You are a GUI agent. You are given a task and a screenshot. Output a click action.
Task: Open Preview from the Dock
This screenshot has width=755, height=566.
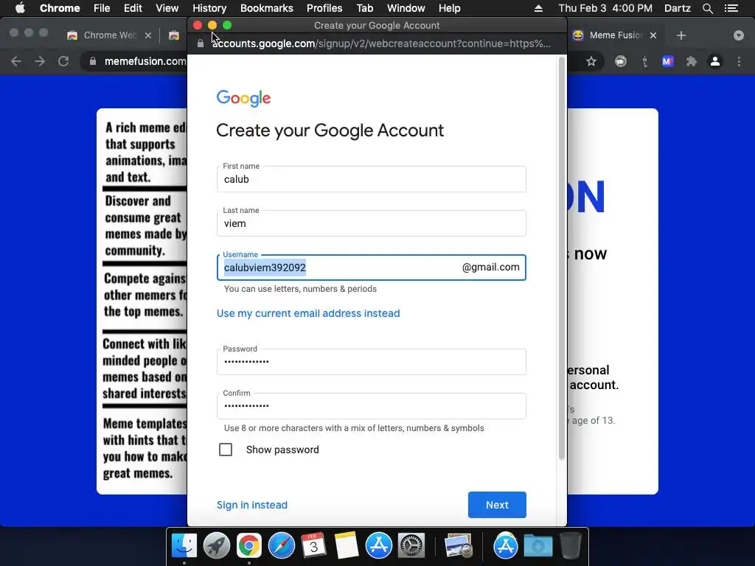click(458, 545)
